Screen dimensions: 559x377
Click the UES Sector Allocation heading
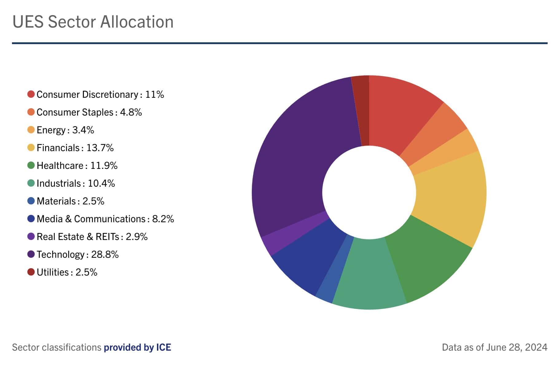pos(93,22)
